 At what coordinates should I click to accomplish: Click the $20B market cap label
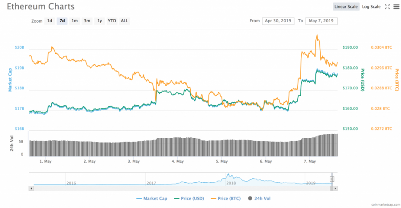[20, 48]
